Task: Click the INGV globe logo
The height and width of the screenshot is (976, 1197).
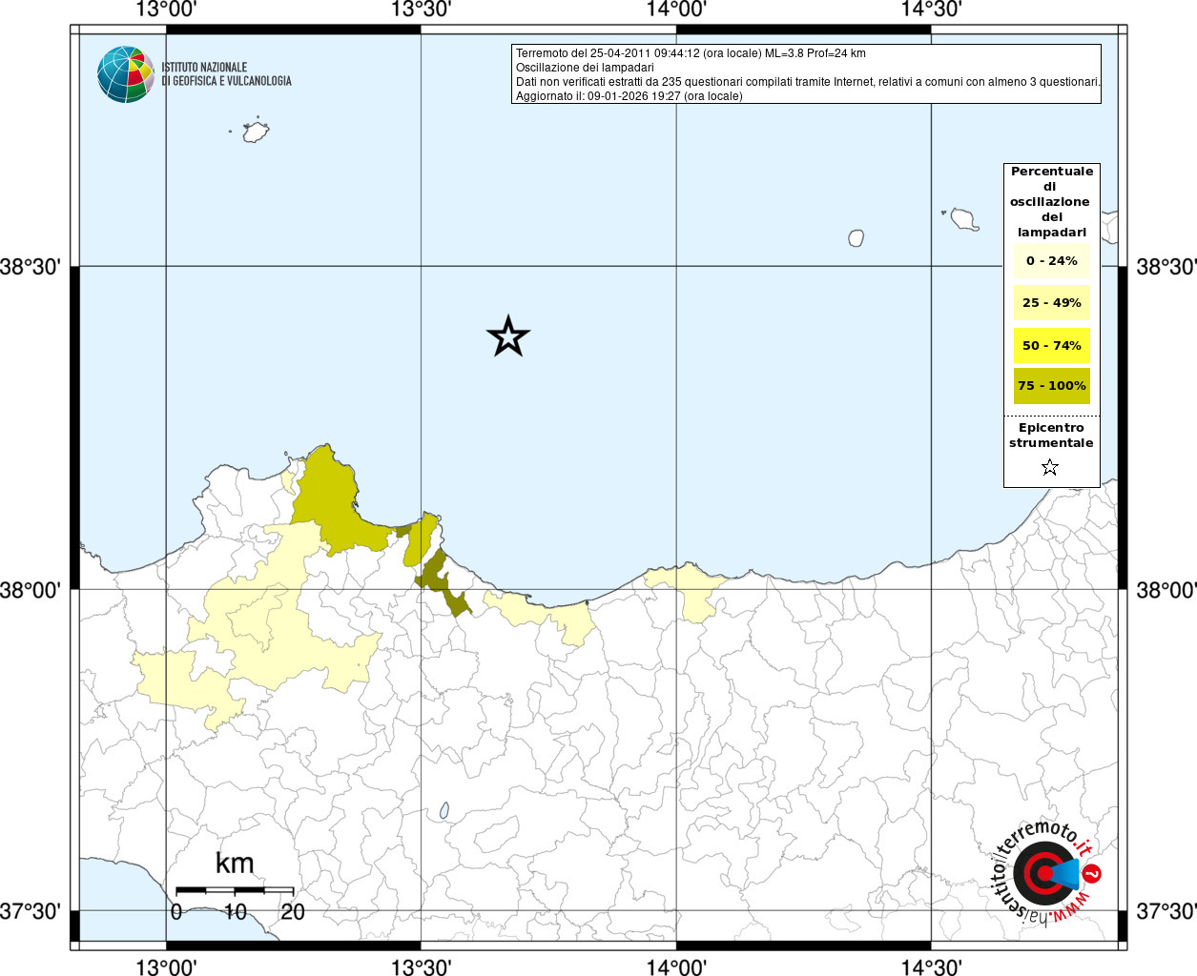Action: 125,74
